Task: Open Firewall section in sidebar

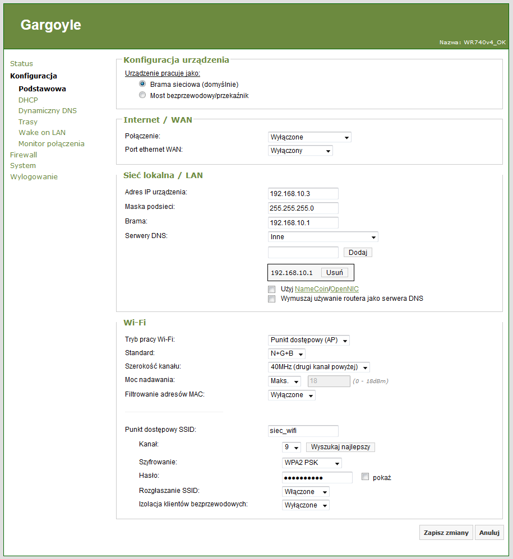Action: click(x=24, y=155)
